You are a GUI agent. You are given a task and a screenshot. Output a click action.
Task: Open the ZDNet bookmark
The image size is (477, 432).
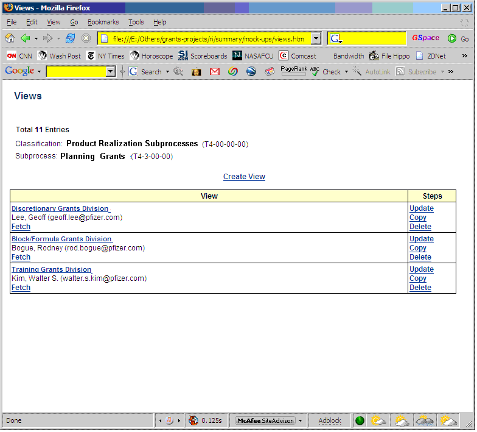click(x=431, y=56)
